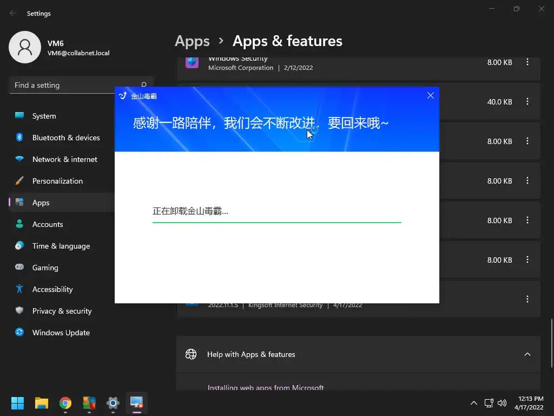Click the network tray icon
Image resolution: width=554 pixels, height=416 pixels.
coord(489,403)
